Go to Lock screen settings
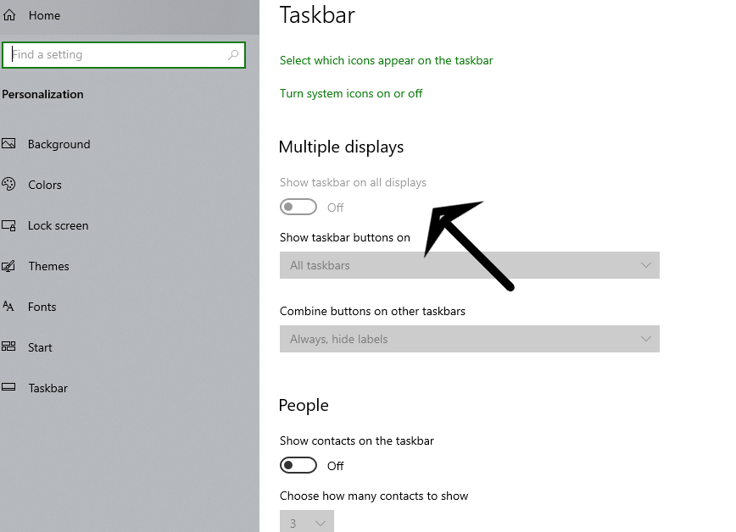Screen dimensions: 736x532 pos(58,225)
